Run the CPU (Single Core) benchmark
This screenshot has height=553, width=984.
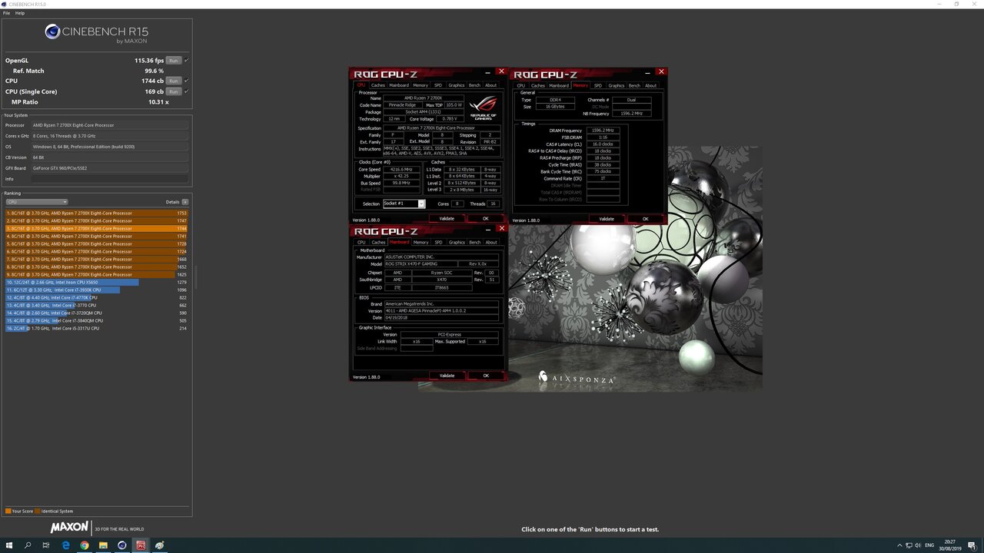click(x=174, y=91)
